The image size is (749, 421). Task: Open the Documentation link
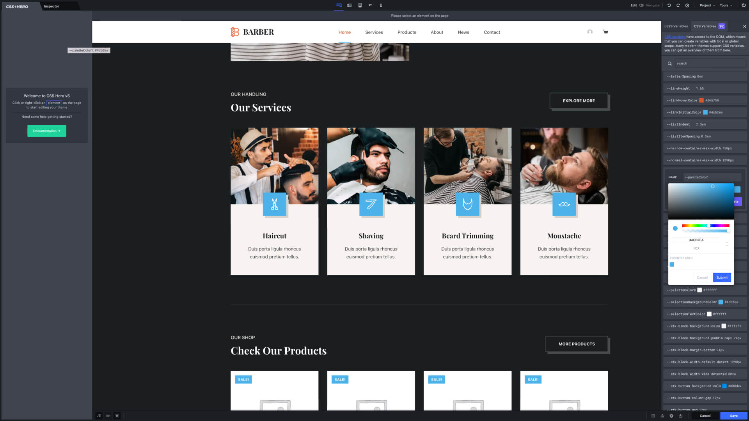(x=47, y=131)
